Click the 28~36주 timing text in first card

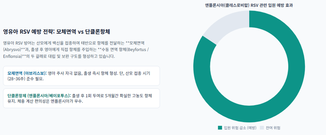click(16, 79)
